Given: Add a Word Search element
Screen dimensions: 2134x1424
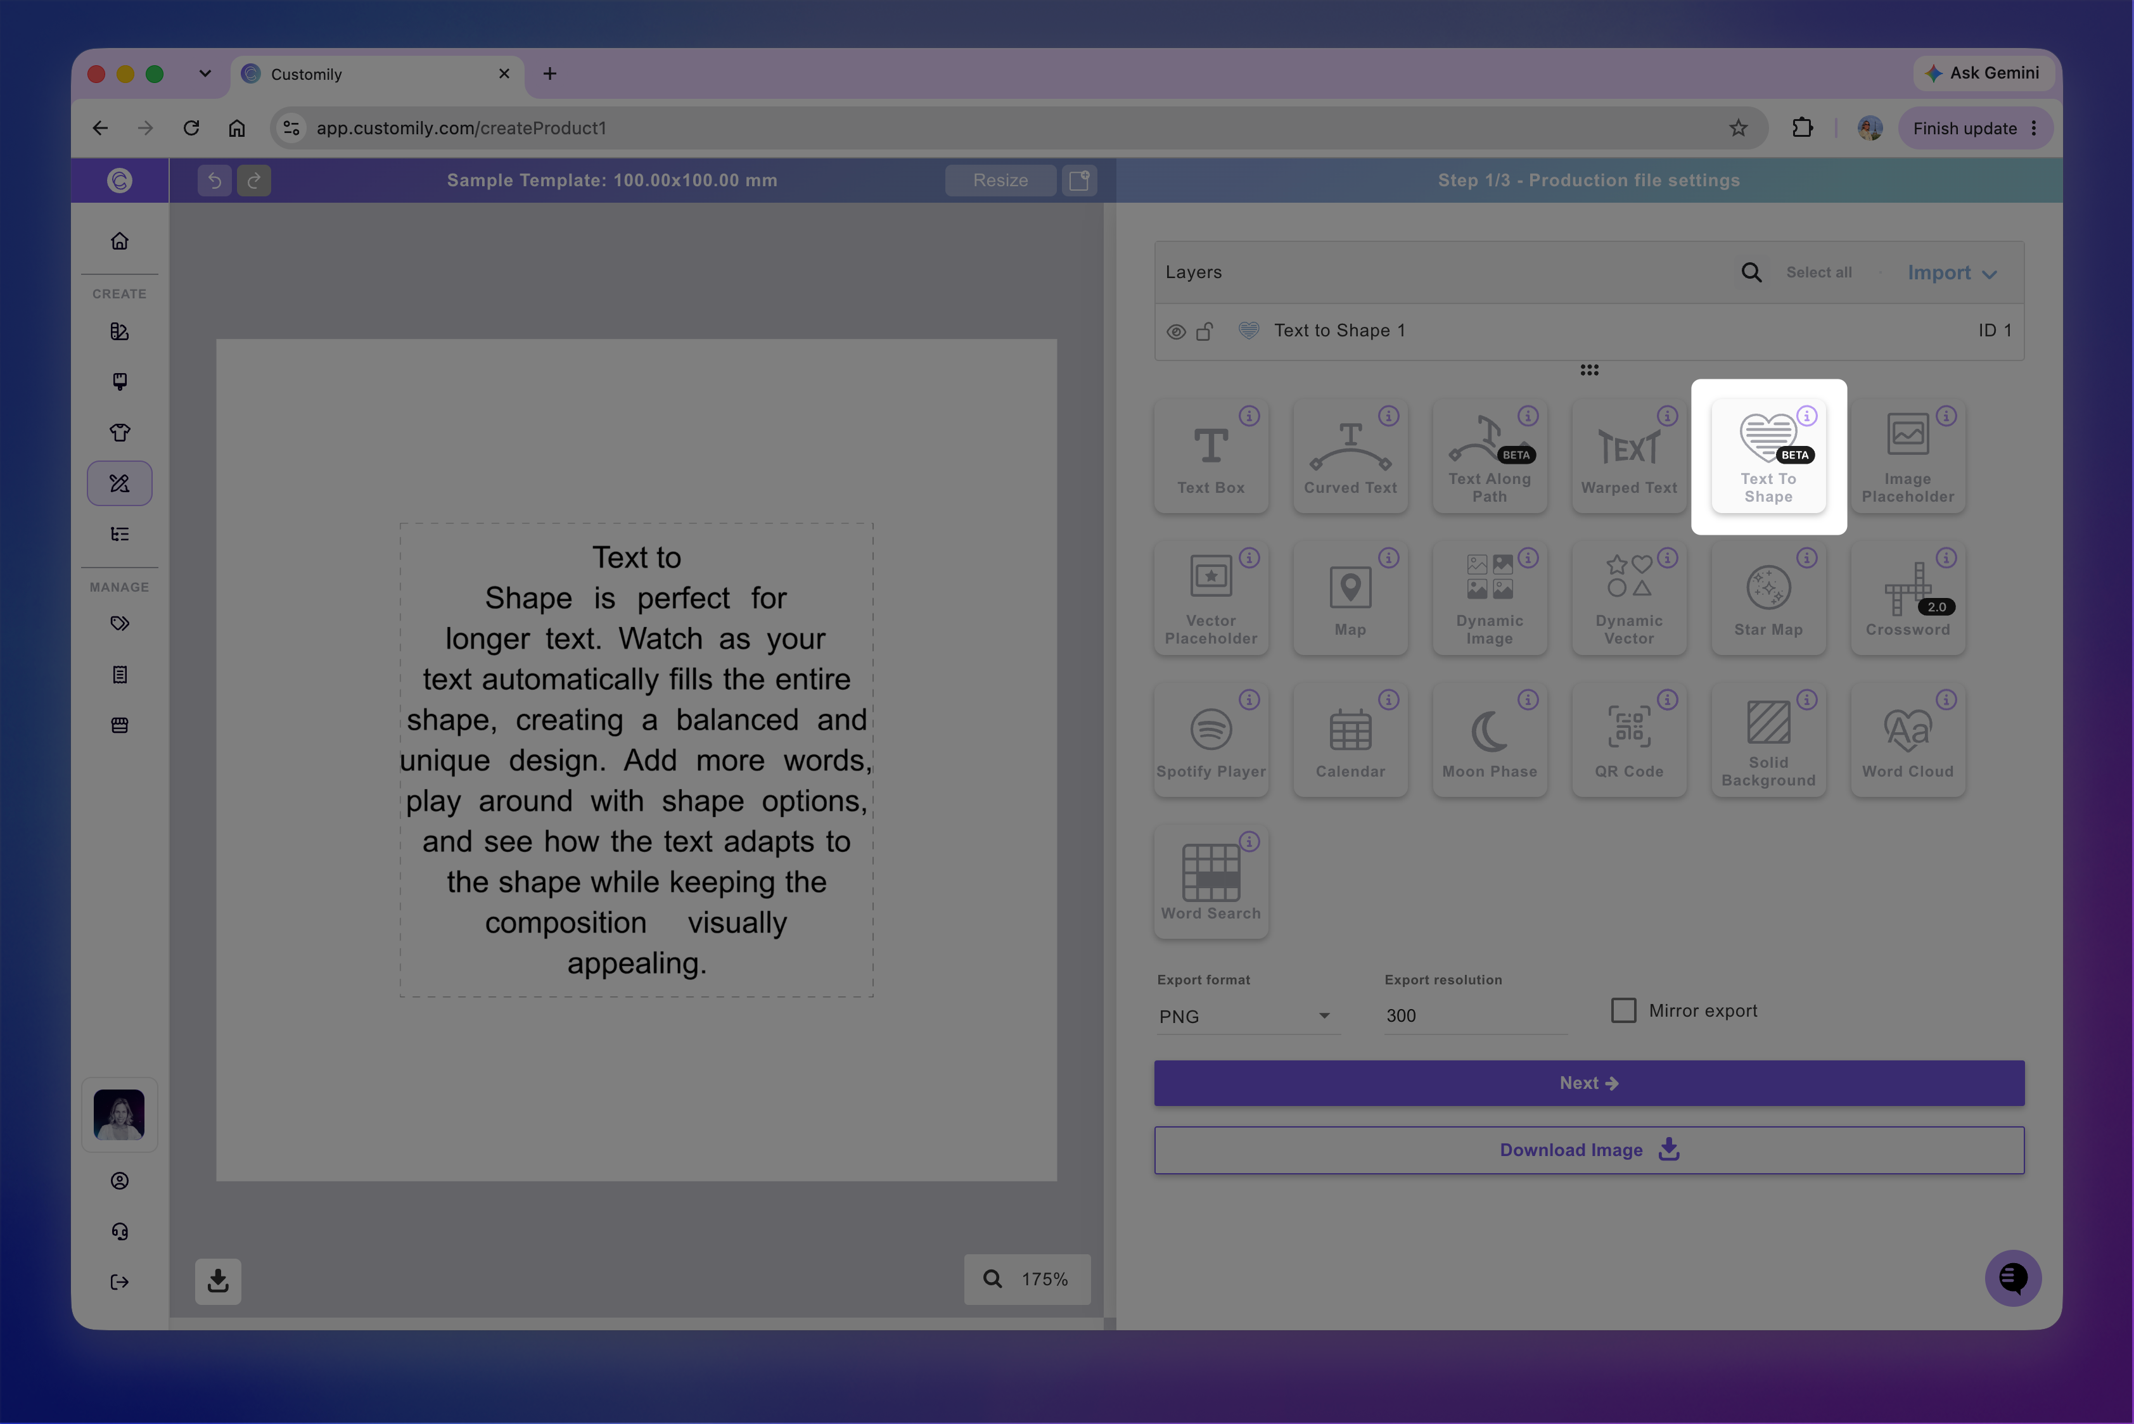Looking at the screenshot, I should (x=1211, y=881).
